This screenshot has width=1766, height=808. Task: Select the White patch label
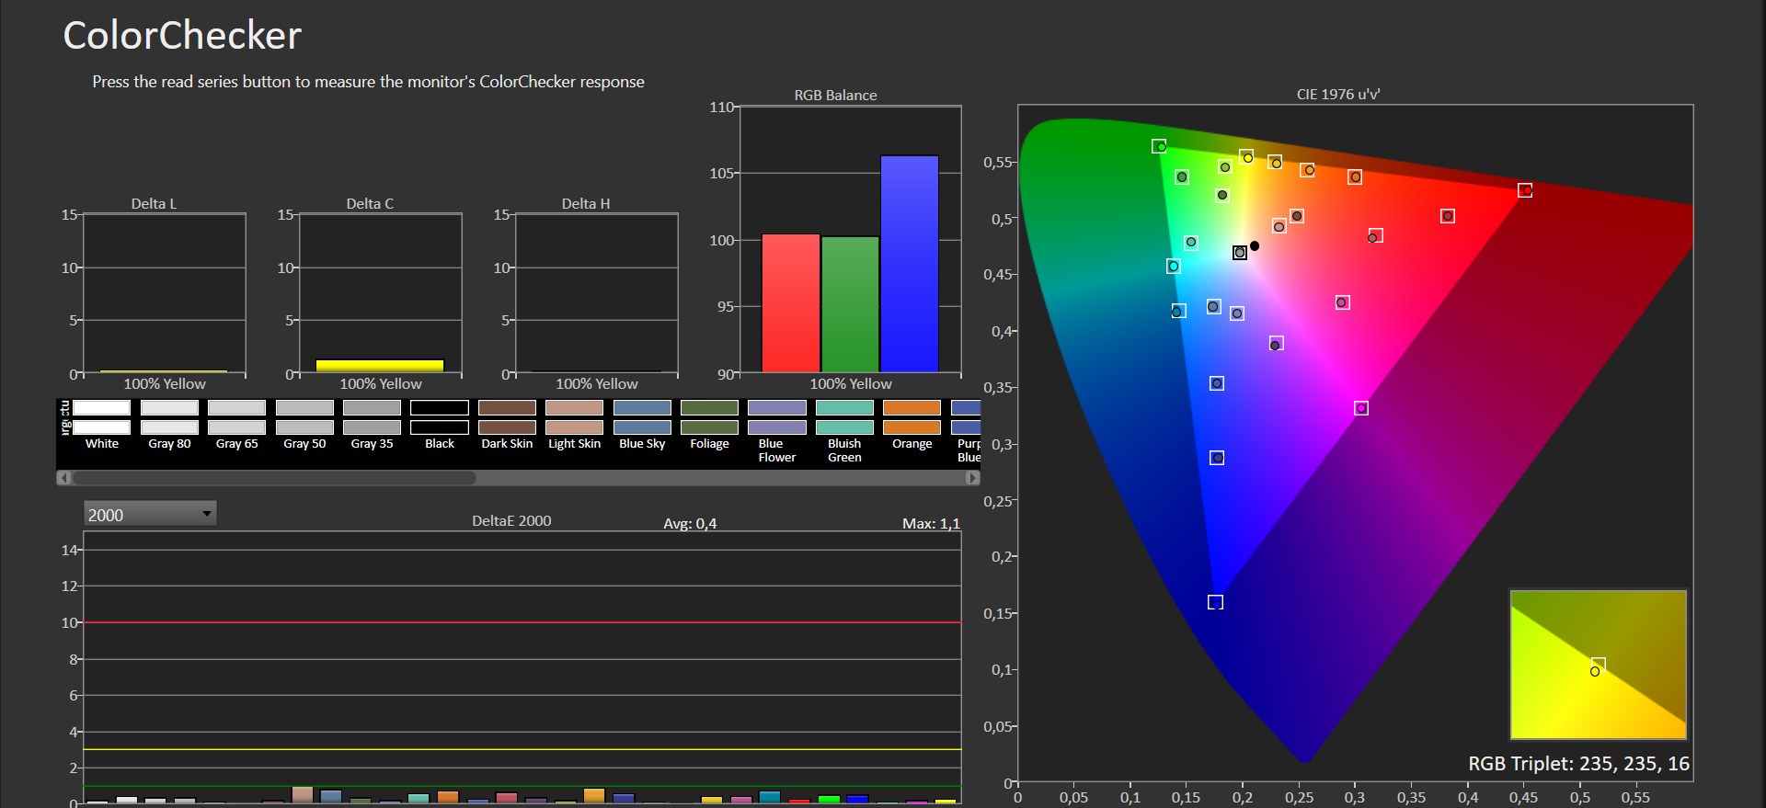click(x=102, y=444)
